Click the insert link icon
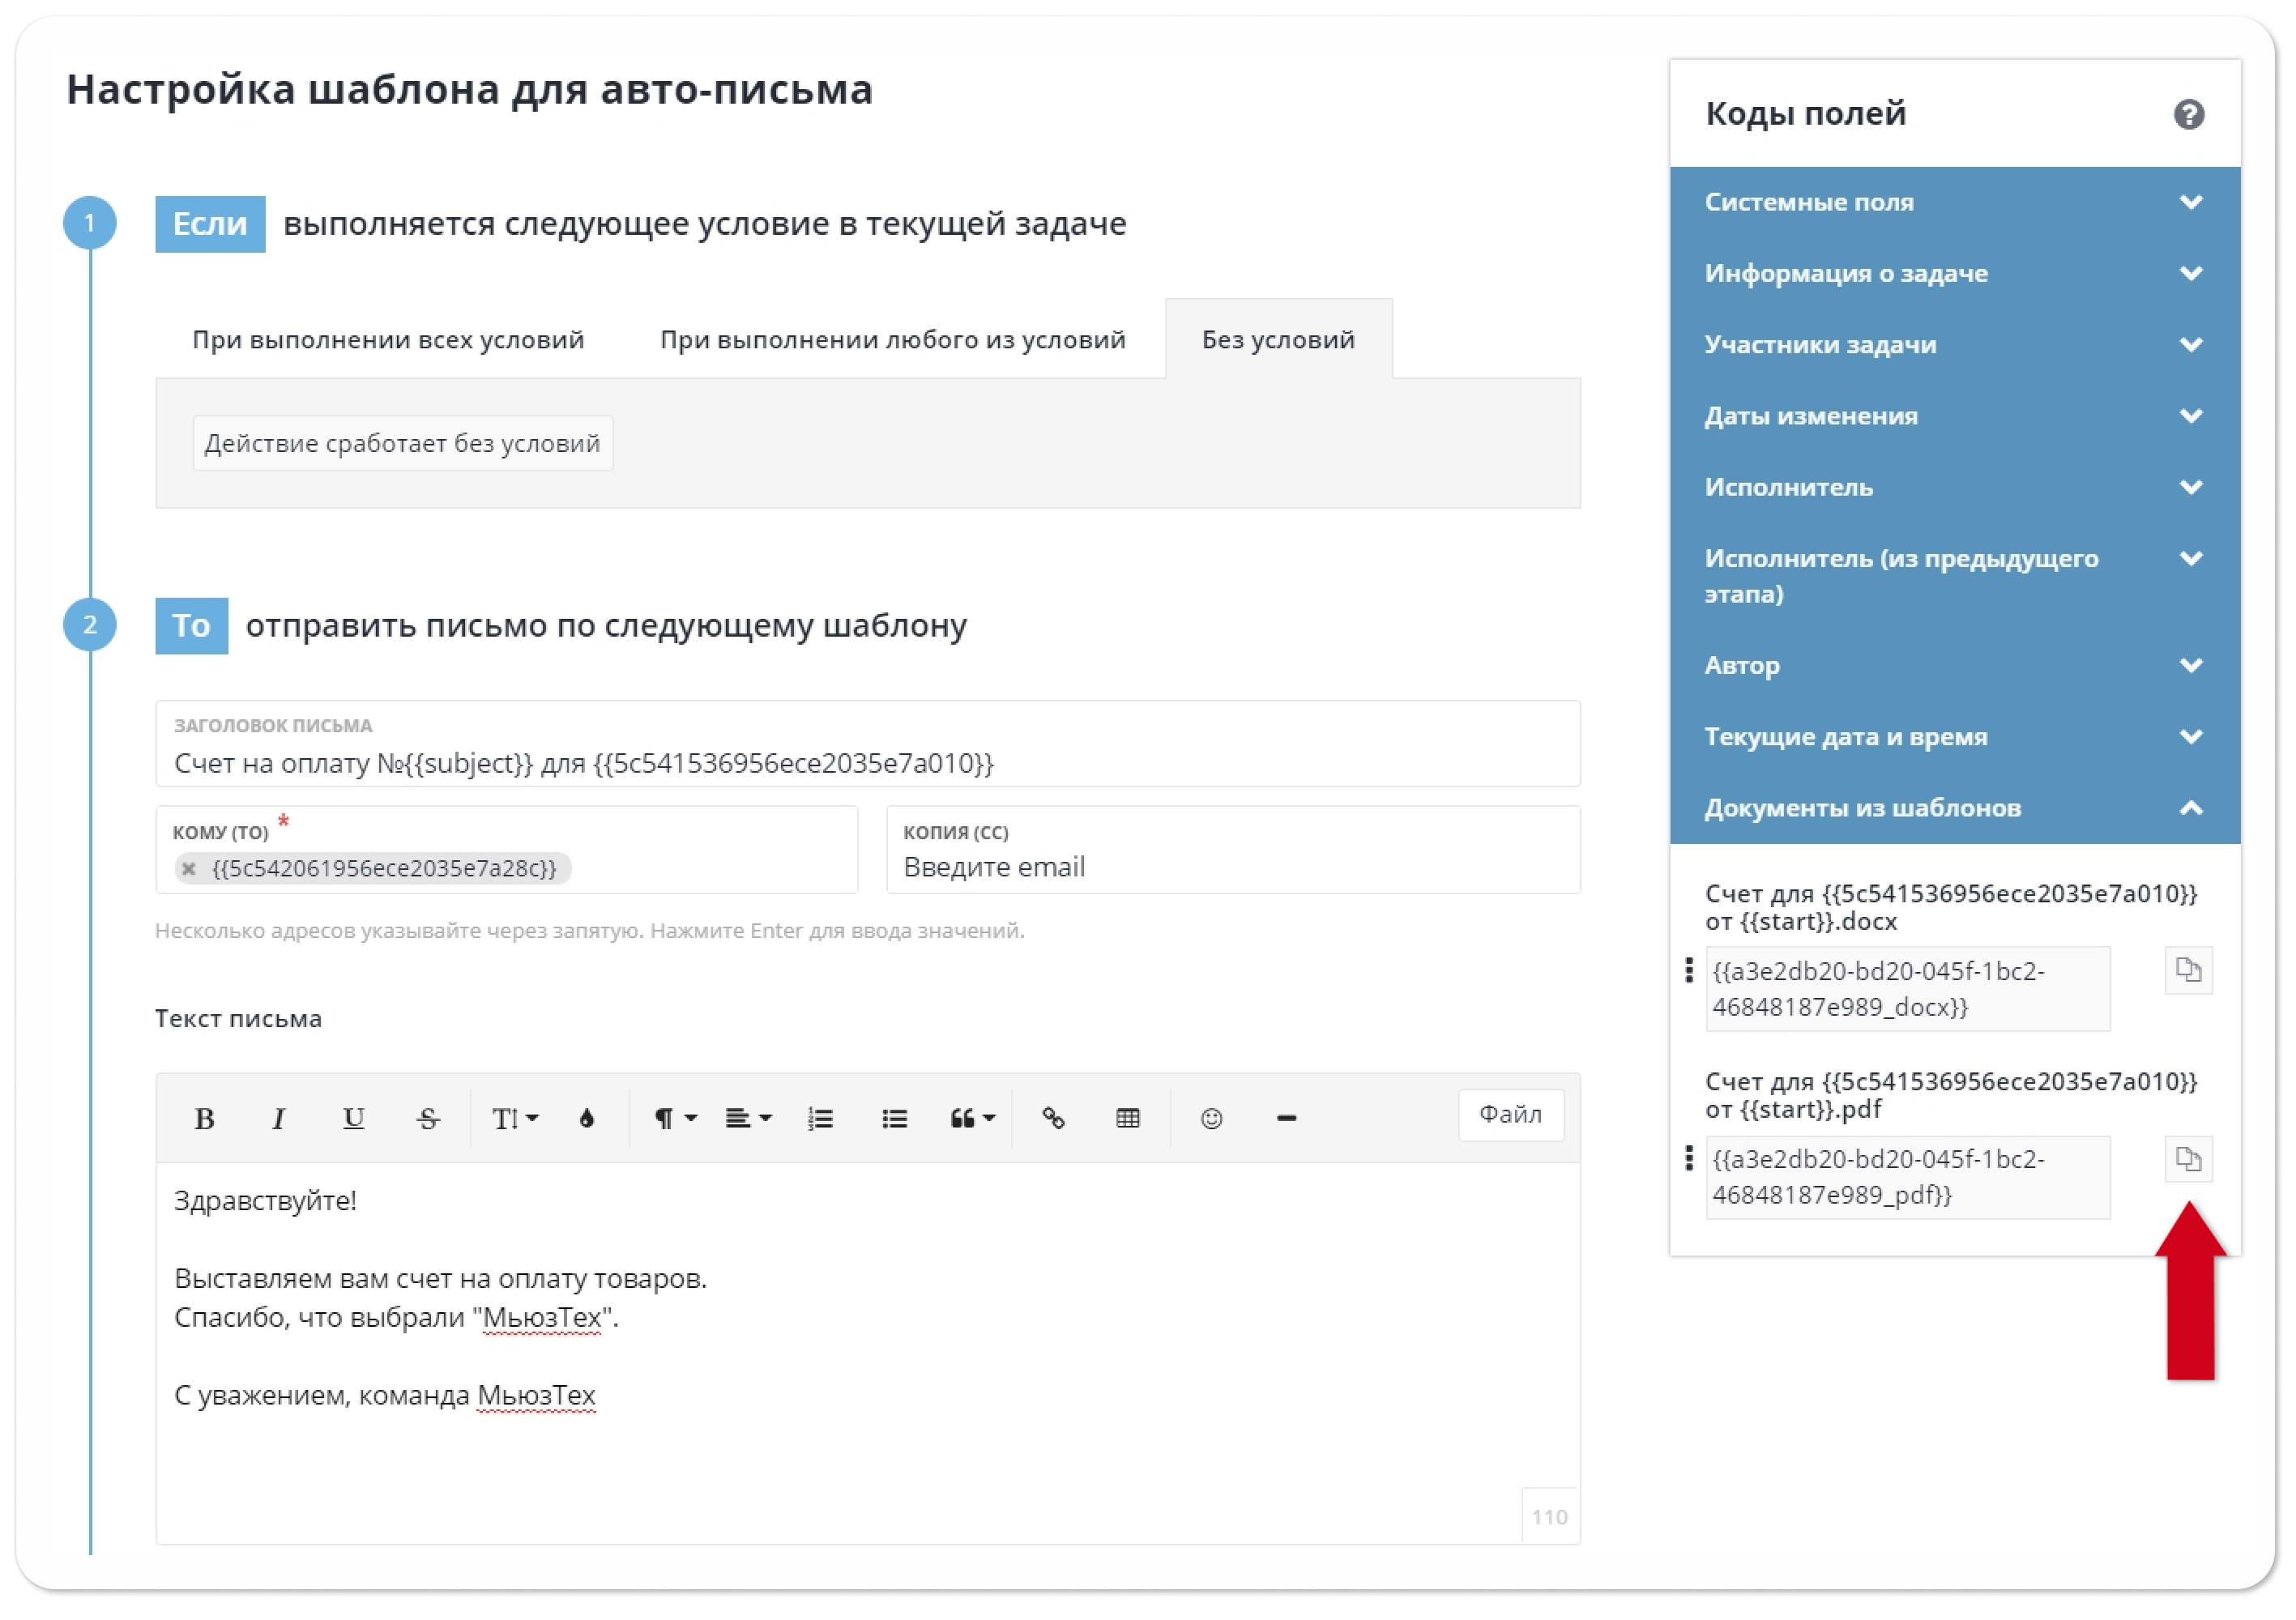The width and height of the screenshot is (2296, 1620). (1053, 1118)
